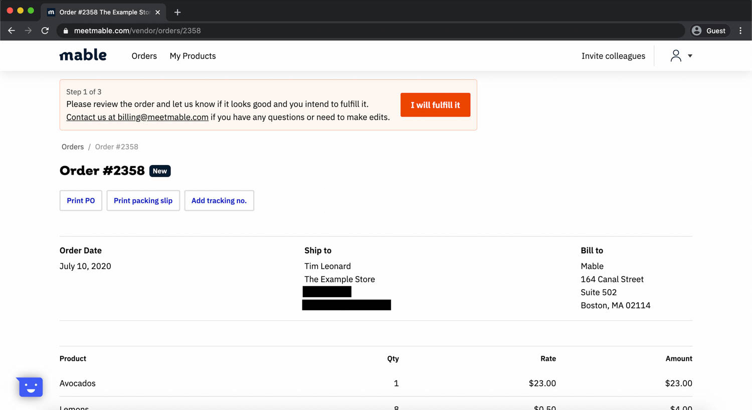Image resolution: width=752 pixels, height=410 pixels.
Task: Click Add tracking no. button
Action: [x=219, y=200]
